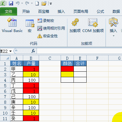Toggle 使用相对引用

tap(51, 28)
